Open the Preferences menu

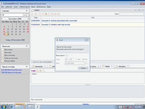click(41, 7)
